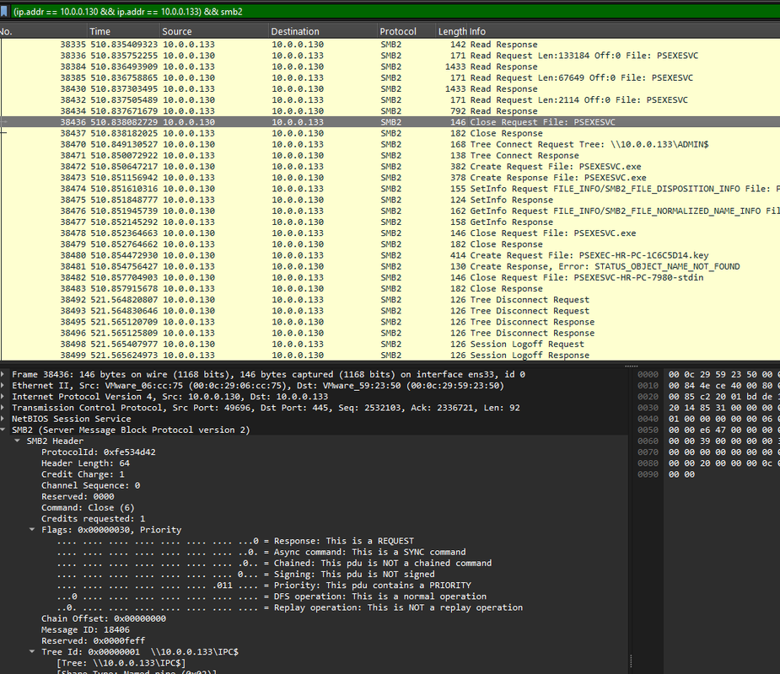Select packet 38336 Read Request Len:133184
Viewport: 780px width, 674px height.
point(390,55)
